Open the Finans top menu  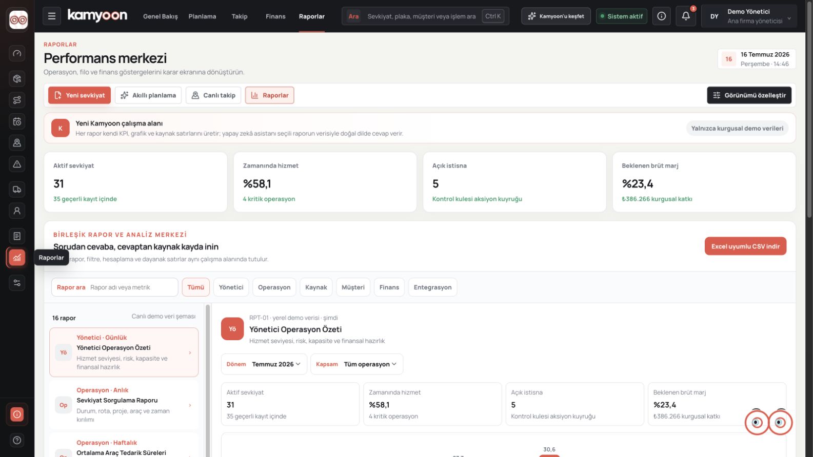click(x=275, y=16)
